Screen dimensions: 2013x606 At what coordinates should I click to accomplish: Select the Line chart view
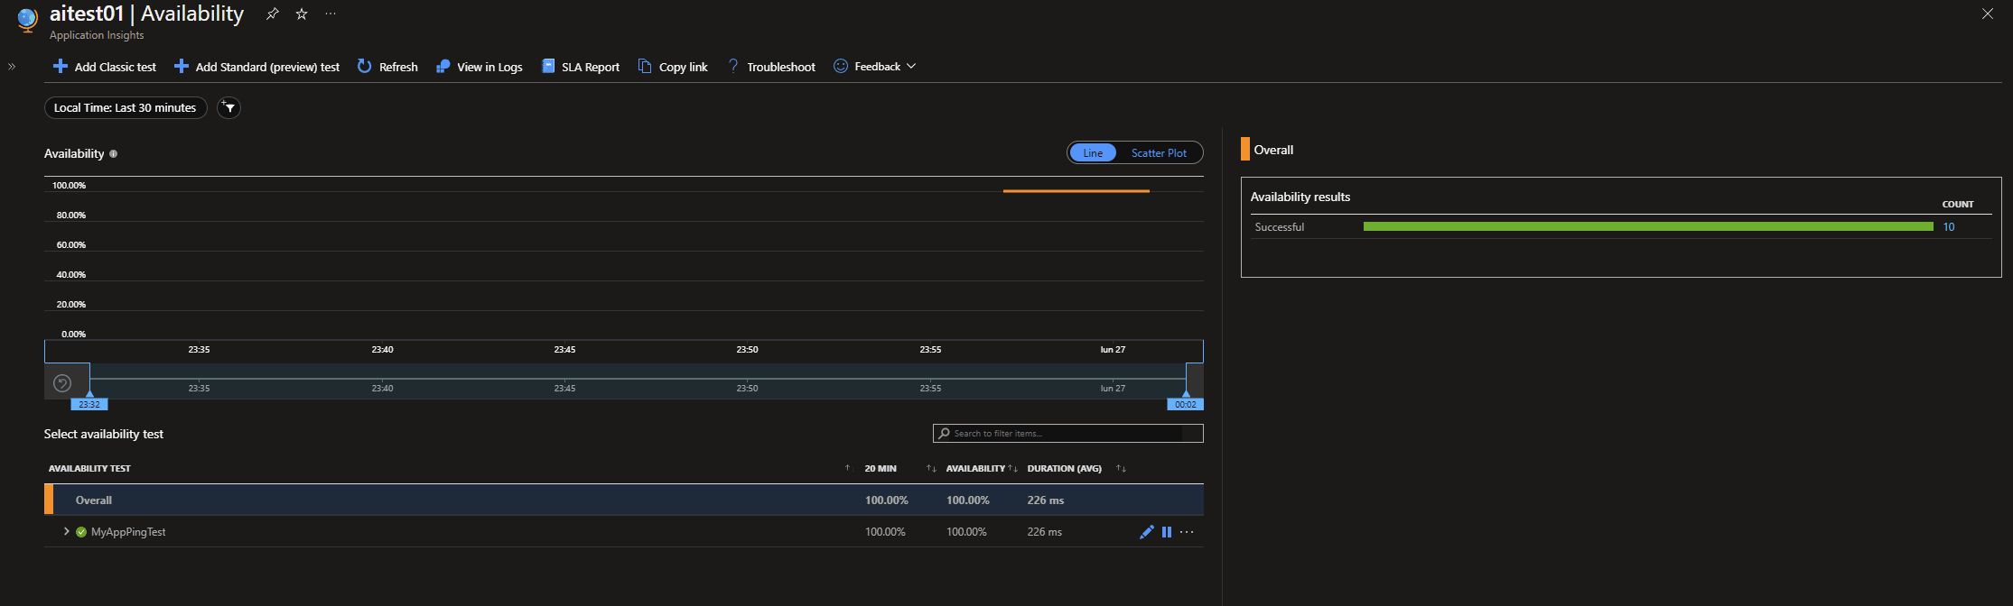point(1093,153)
